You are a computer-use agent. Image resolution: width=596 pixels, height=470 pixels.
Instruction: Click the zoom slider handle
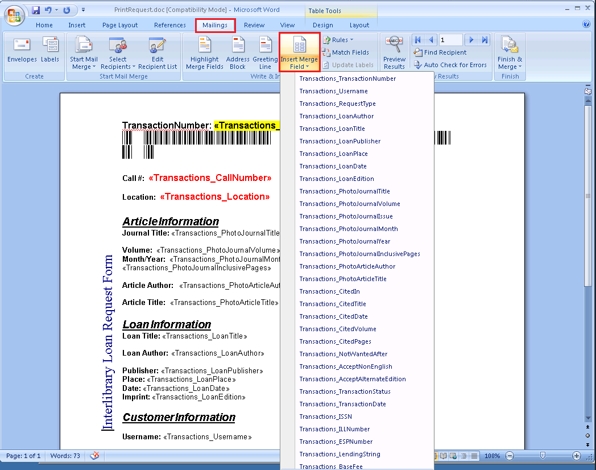[543, 456]
